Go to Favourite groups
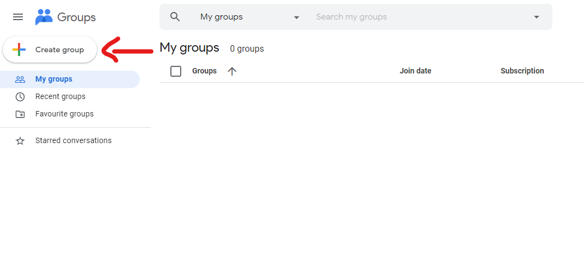The image size is (584, 265). tap(64, 114)
